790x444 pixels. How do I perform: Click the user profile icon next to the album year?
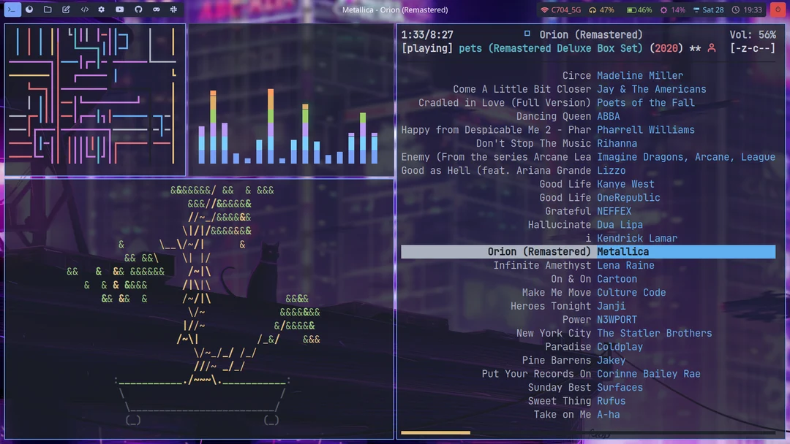pyautogui.click(x=712, y=48)
